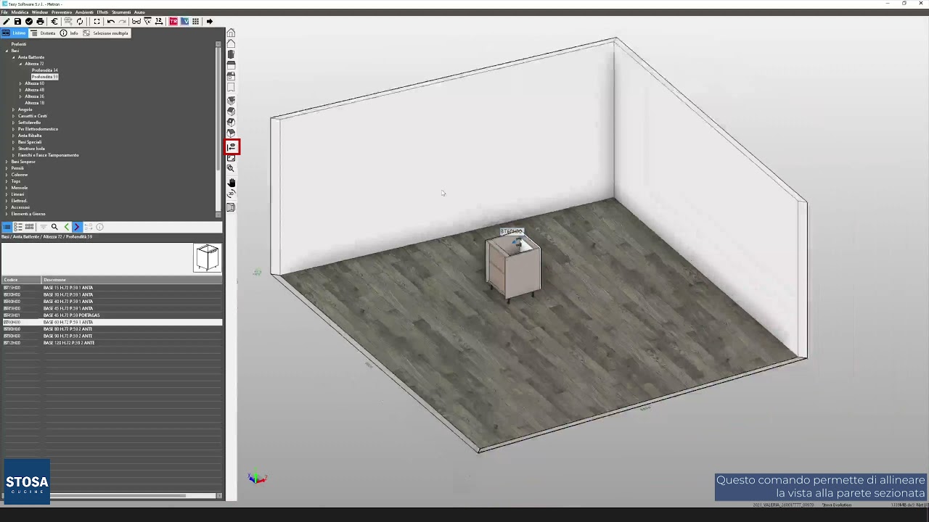The width and height of the screenshot is (929, 522).
Task: Expand the Cassetti e Cesti category
Action: tap(13, 116)
